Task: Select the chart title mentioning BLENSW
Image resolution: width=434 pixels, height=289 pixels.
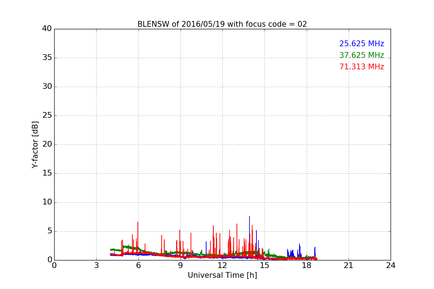Action: (222, 24)
